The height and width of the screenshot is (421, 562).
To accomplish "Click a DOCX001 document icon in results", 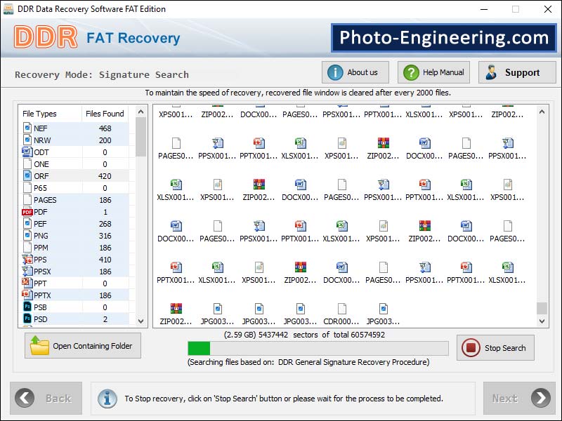I will (176, 225).
